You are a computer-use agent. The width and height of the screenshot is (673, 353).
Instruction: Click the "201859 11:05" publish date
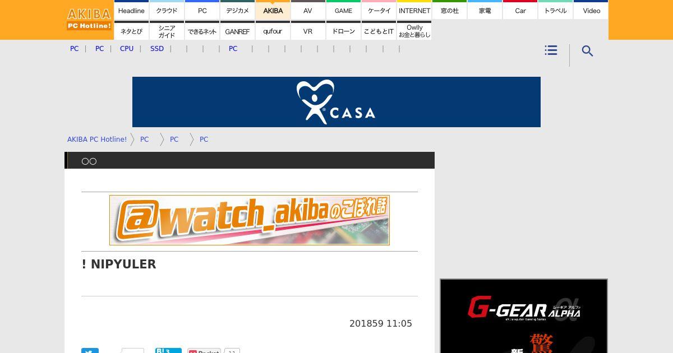pos(381,323)
